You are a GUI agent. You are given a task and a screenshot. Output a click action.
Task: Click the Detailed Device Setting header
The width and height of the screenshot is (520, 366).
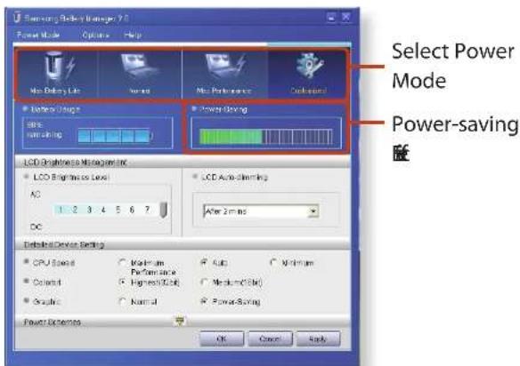64,245
